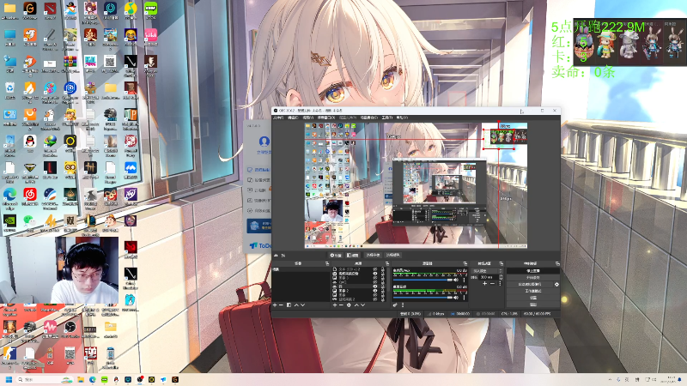
Task: Toggle visibility of Image 3 source
Action: [x=375, y=277]
